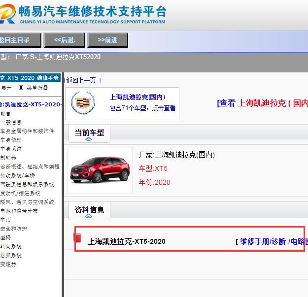Open 制动器 tree entry
308x297 pixels.
[x=8, y=158]
